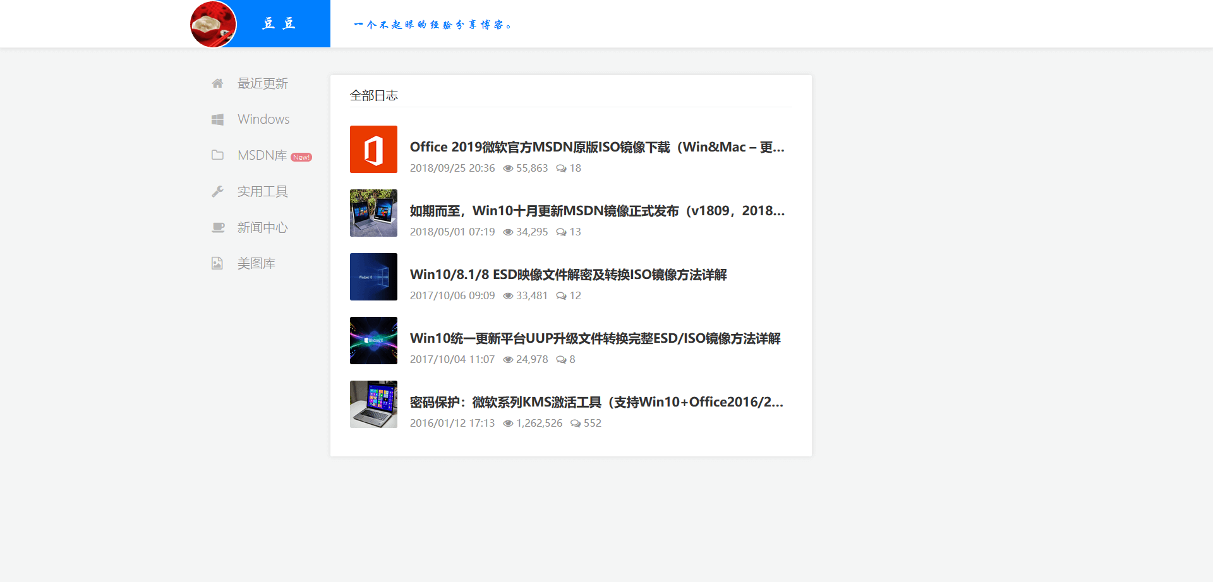
Task: Click the eye icon showing 1,262,526 views
Action: click(508, 423)
